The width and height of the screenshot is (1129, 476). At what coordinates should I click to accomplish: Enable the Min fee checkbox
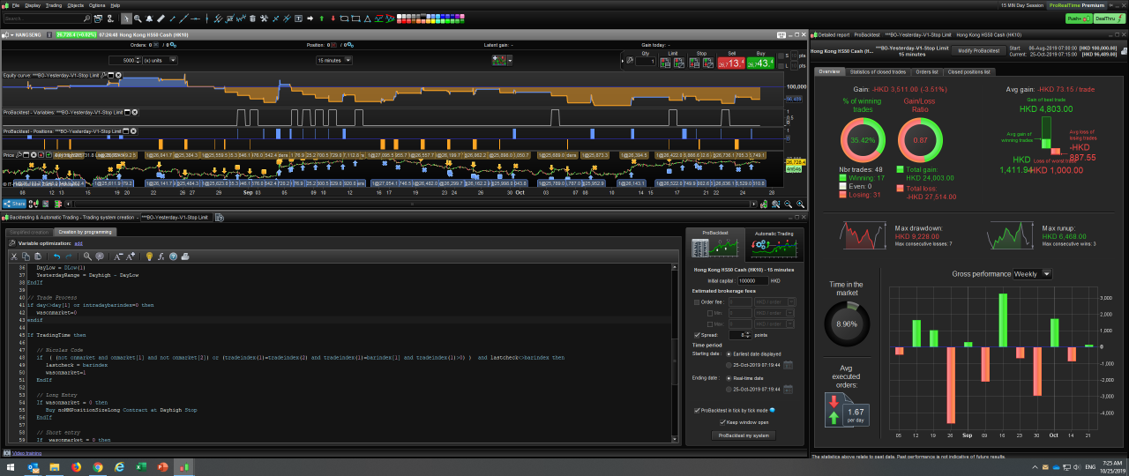(708, 313)
